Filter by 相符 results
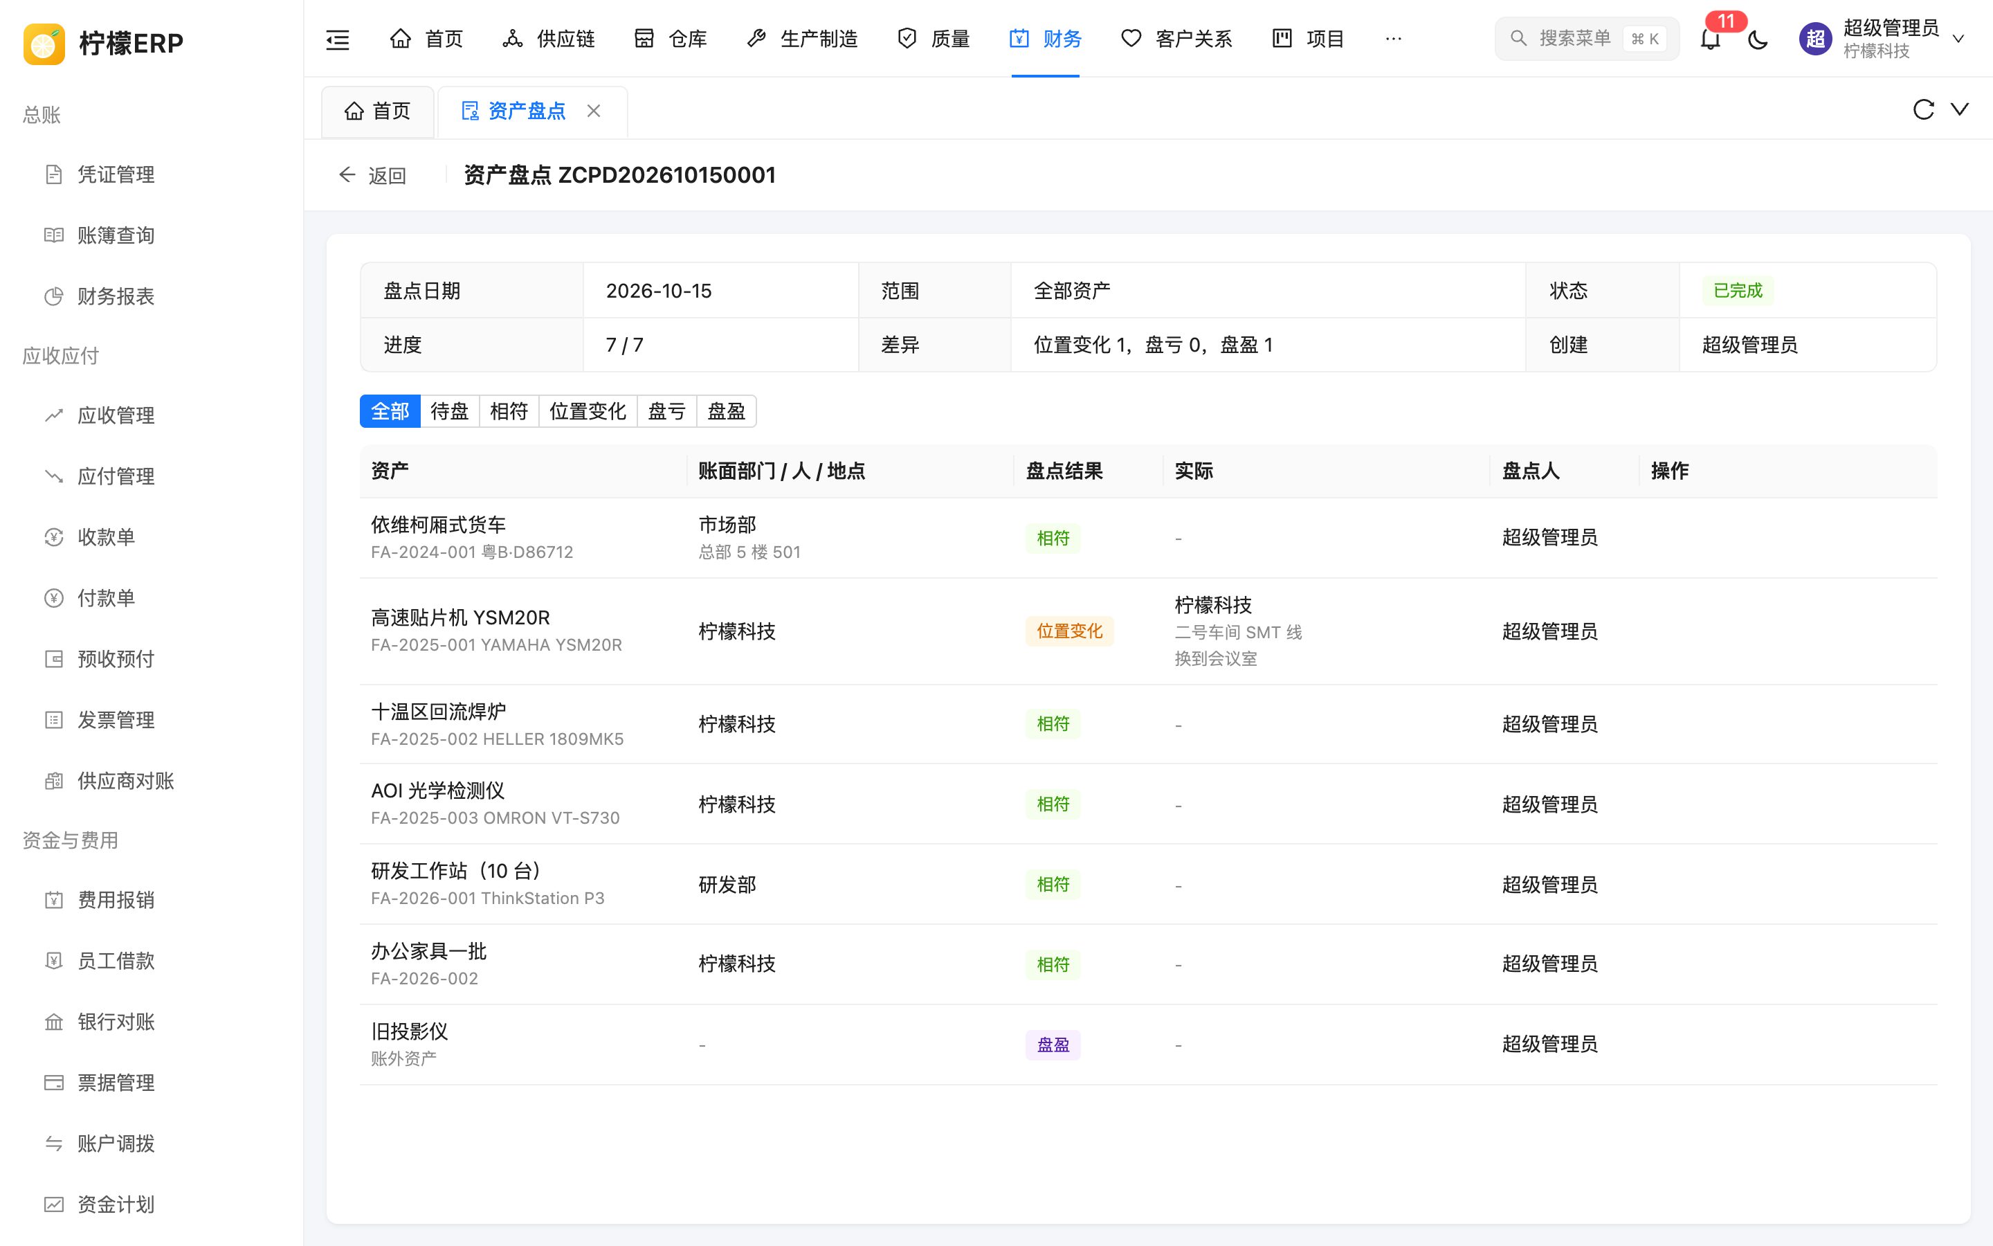The image size is (1993, 1246). point(509,411)
